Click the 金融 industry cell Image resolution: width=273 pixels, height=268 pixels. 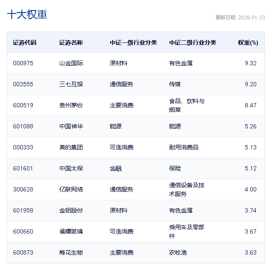pos(116,169)
